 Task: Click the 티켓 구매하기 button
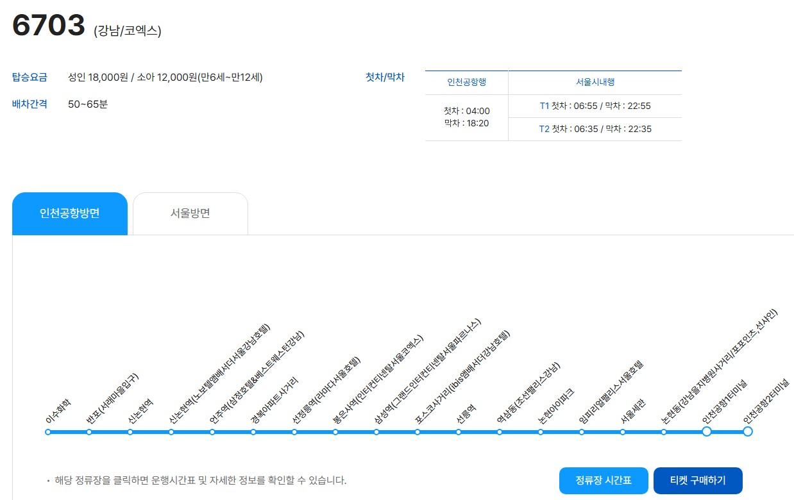697,480
